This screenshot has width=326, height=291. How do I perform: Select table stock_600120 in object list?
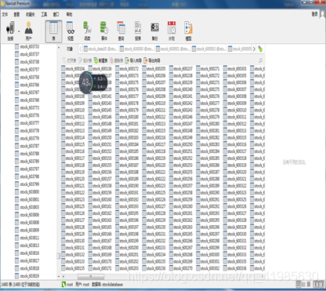(x=73, y=179)
